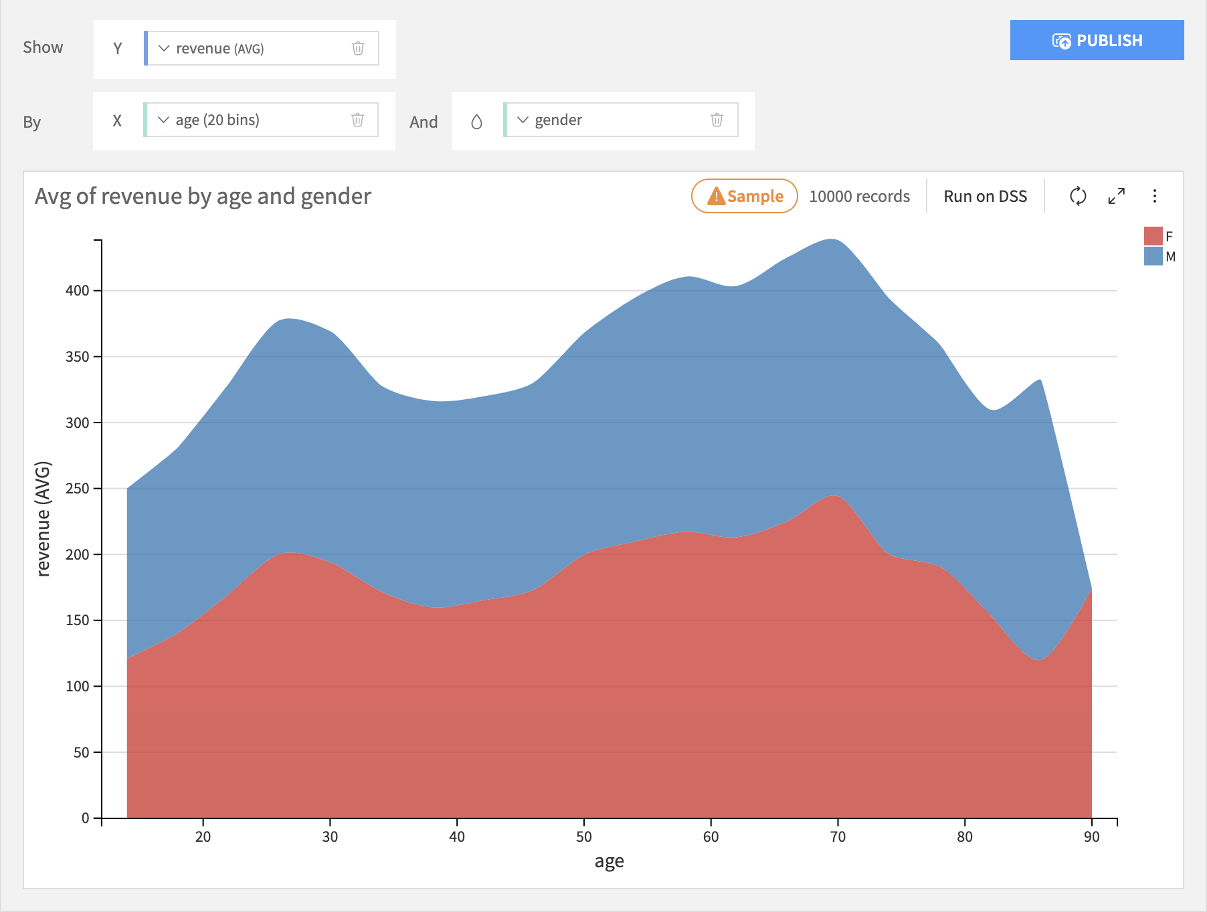1207x912 pixels.
Task: Expand the revenue (AVG) dropdown chevron
Action: click(164, 48)
